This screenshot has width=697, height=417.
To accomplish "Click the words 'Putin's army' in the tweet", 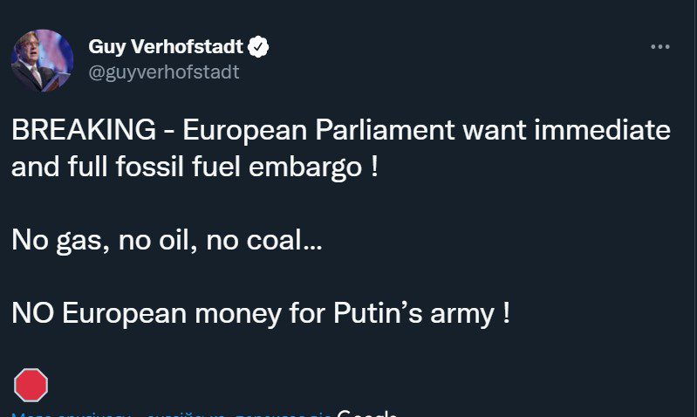I will pos(413,313).
